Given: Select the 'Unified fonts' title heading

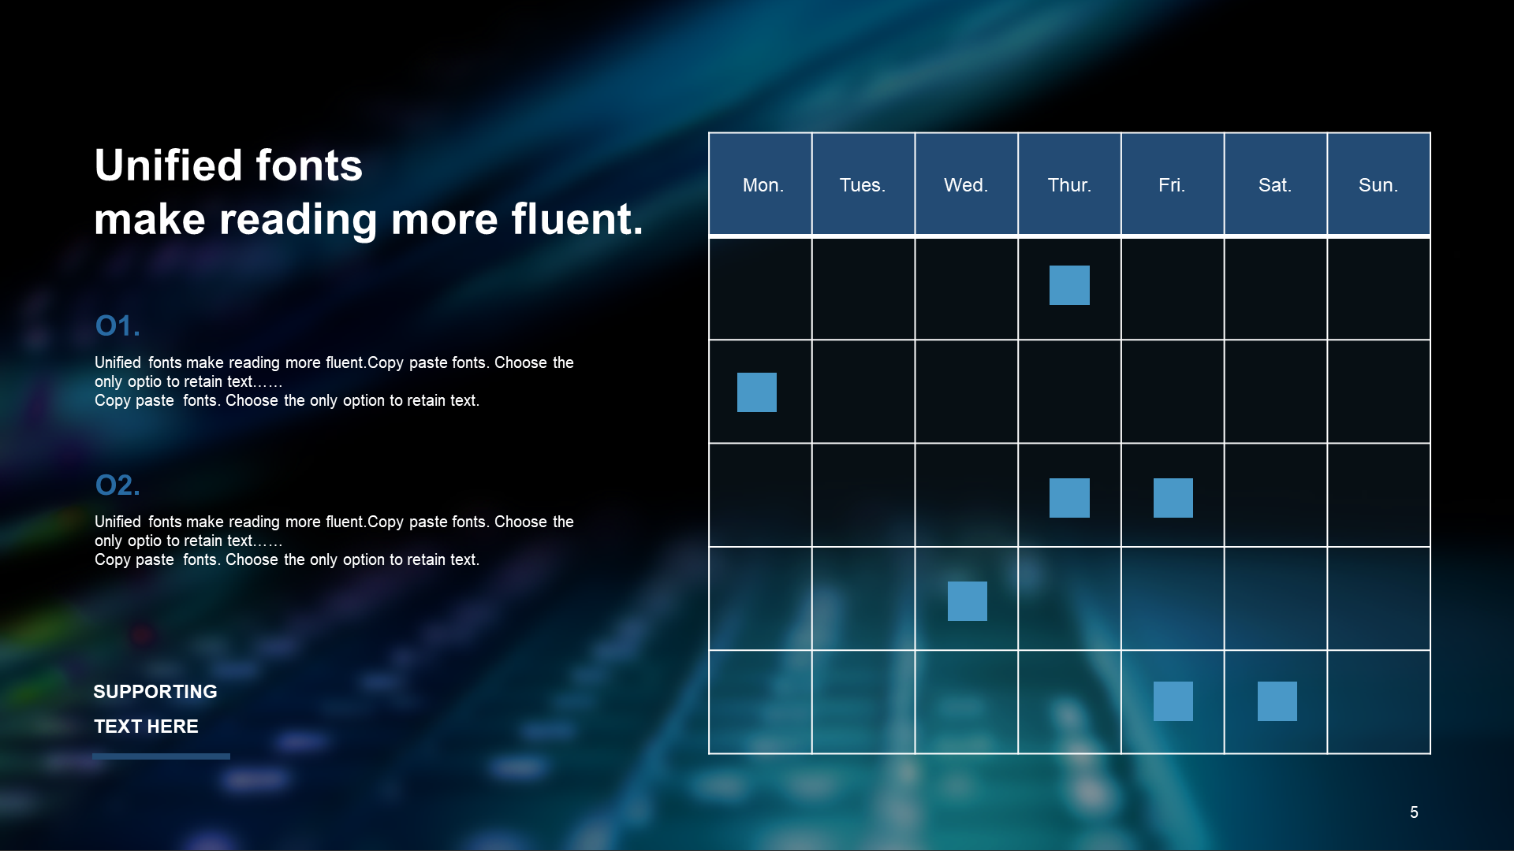Looking at the screenshot, I should [x=228, y=165].
